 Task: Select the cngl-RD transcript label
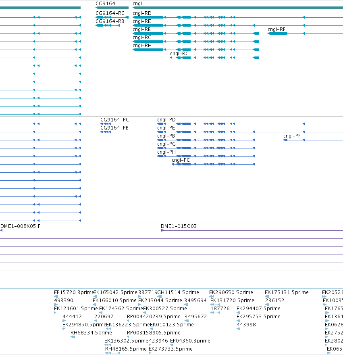[142, 13]
